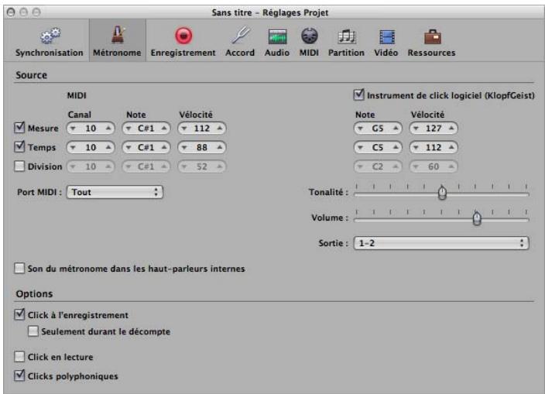Click the Mesure KlopfGeist Note G5 field
Screen dimensions: 545x394
click(378, 128)
